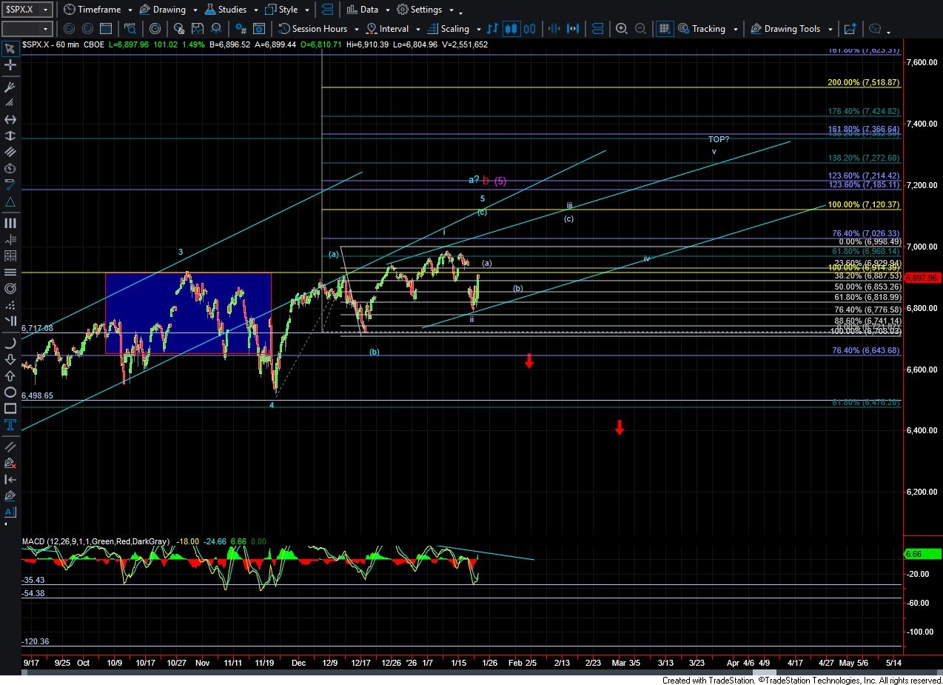The height and width of the screenshot is (685, 943).
Task: Switch to filled candlestick chart style
Action: tap(510, 29)
